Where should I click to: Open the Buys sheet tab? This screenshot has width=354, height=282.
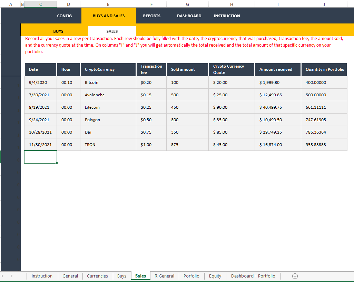[122, 276]
